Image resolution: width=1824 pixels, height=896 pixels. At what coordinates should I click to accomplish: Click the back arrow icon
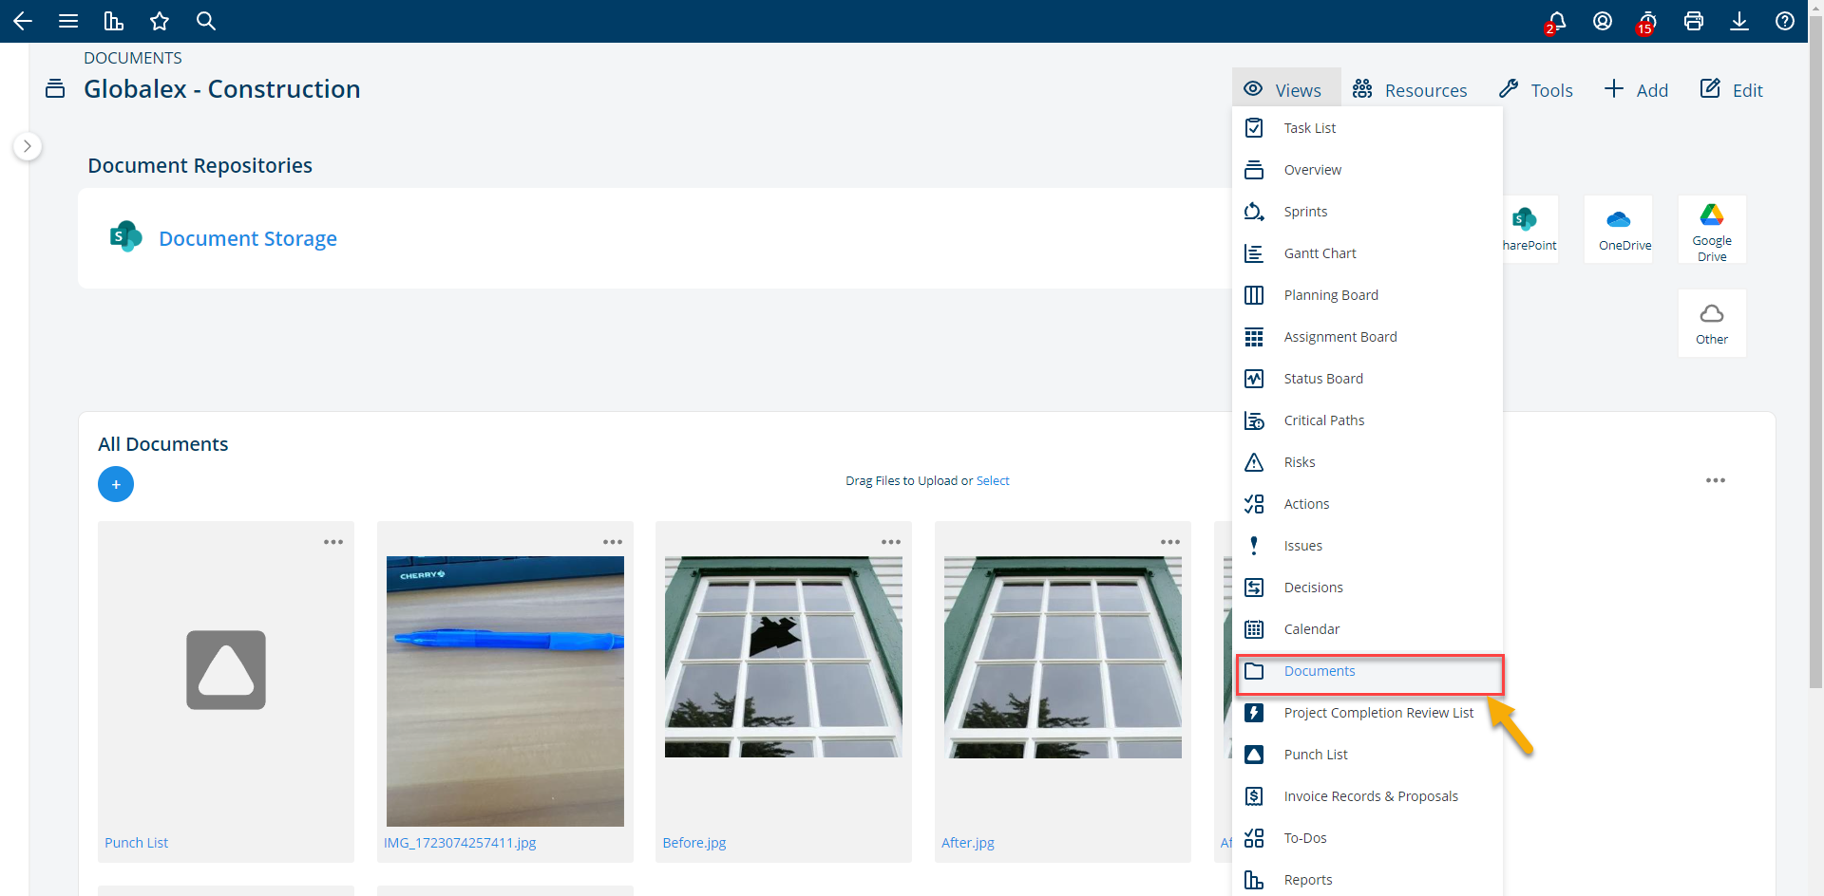coord(23,21)
